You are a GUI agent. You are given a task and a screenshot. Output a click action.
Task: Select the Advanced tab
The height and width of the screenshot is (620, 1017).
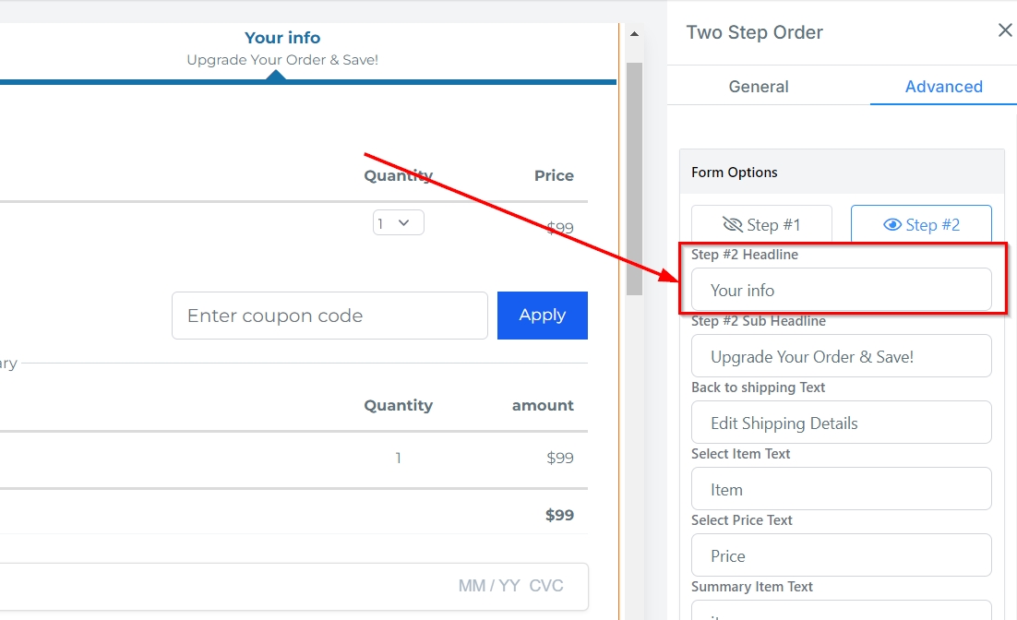943,87
